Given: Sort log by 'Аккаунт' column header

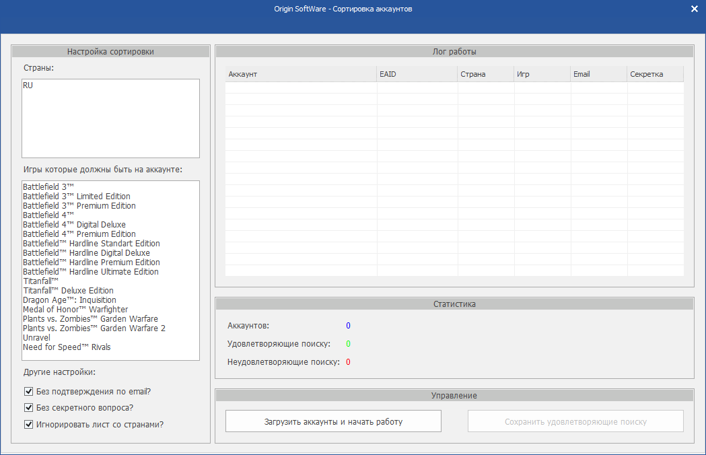Looking at the screenshot, I should point(300,74).
